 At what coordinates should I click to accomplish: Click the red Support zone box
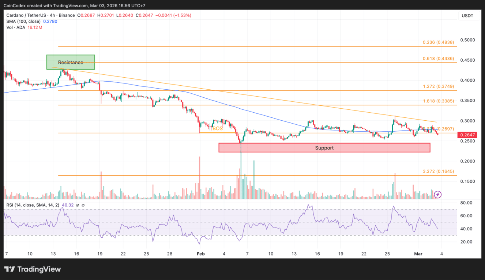(x=324, y=148)
